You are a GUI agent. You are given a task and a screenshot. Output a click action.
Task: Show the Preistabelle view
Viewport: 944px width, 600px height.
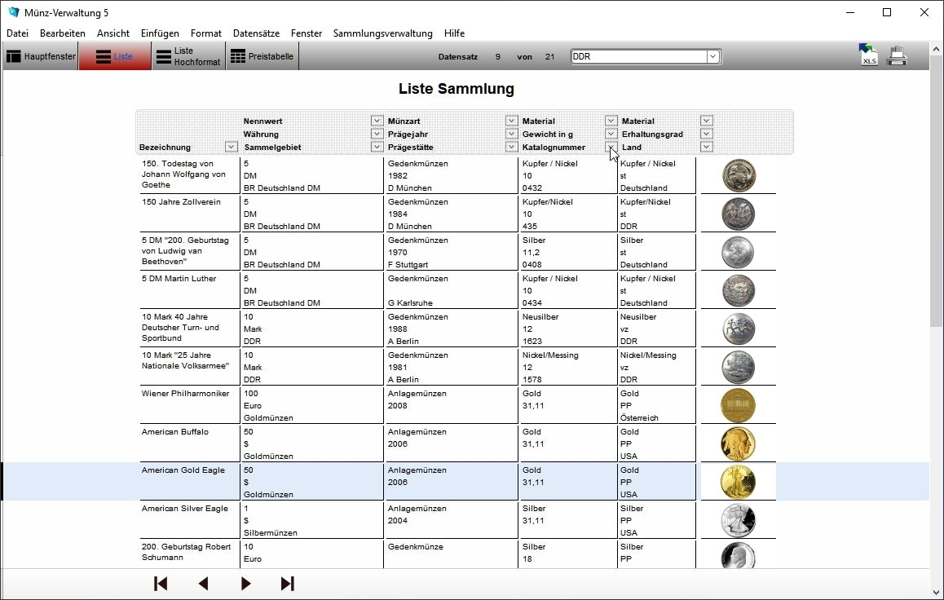(262, 56)
